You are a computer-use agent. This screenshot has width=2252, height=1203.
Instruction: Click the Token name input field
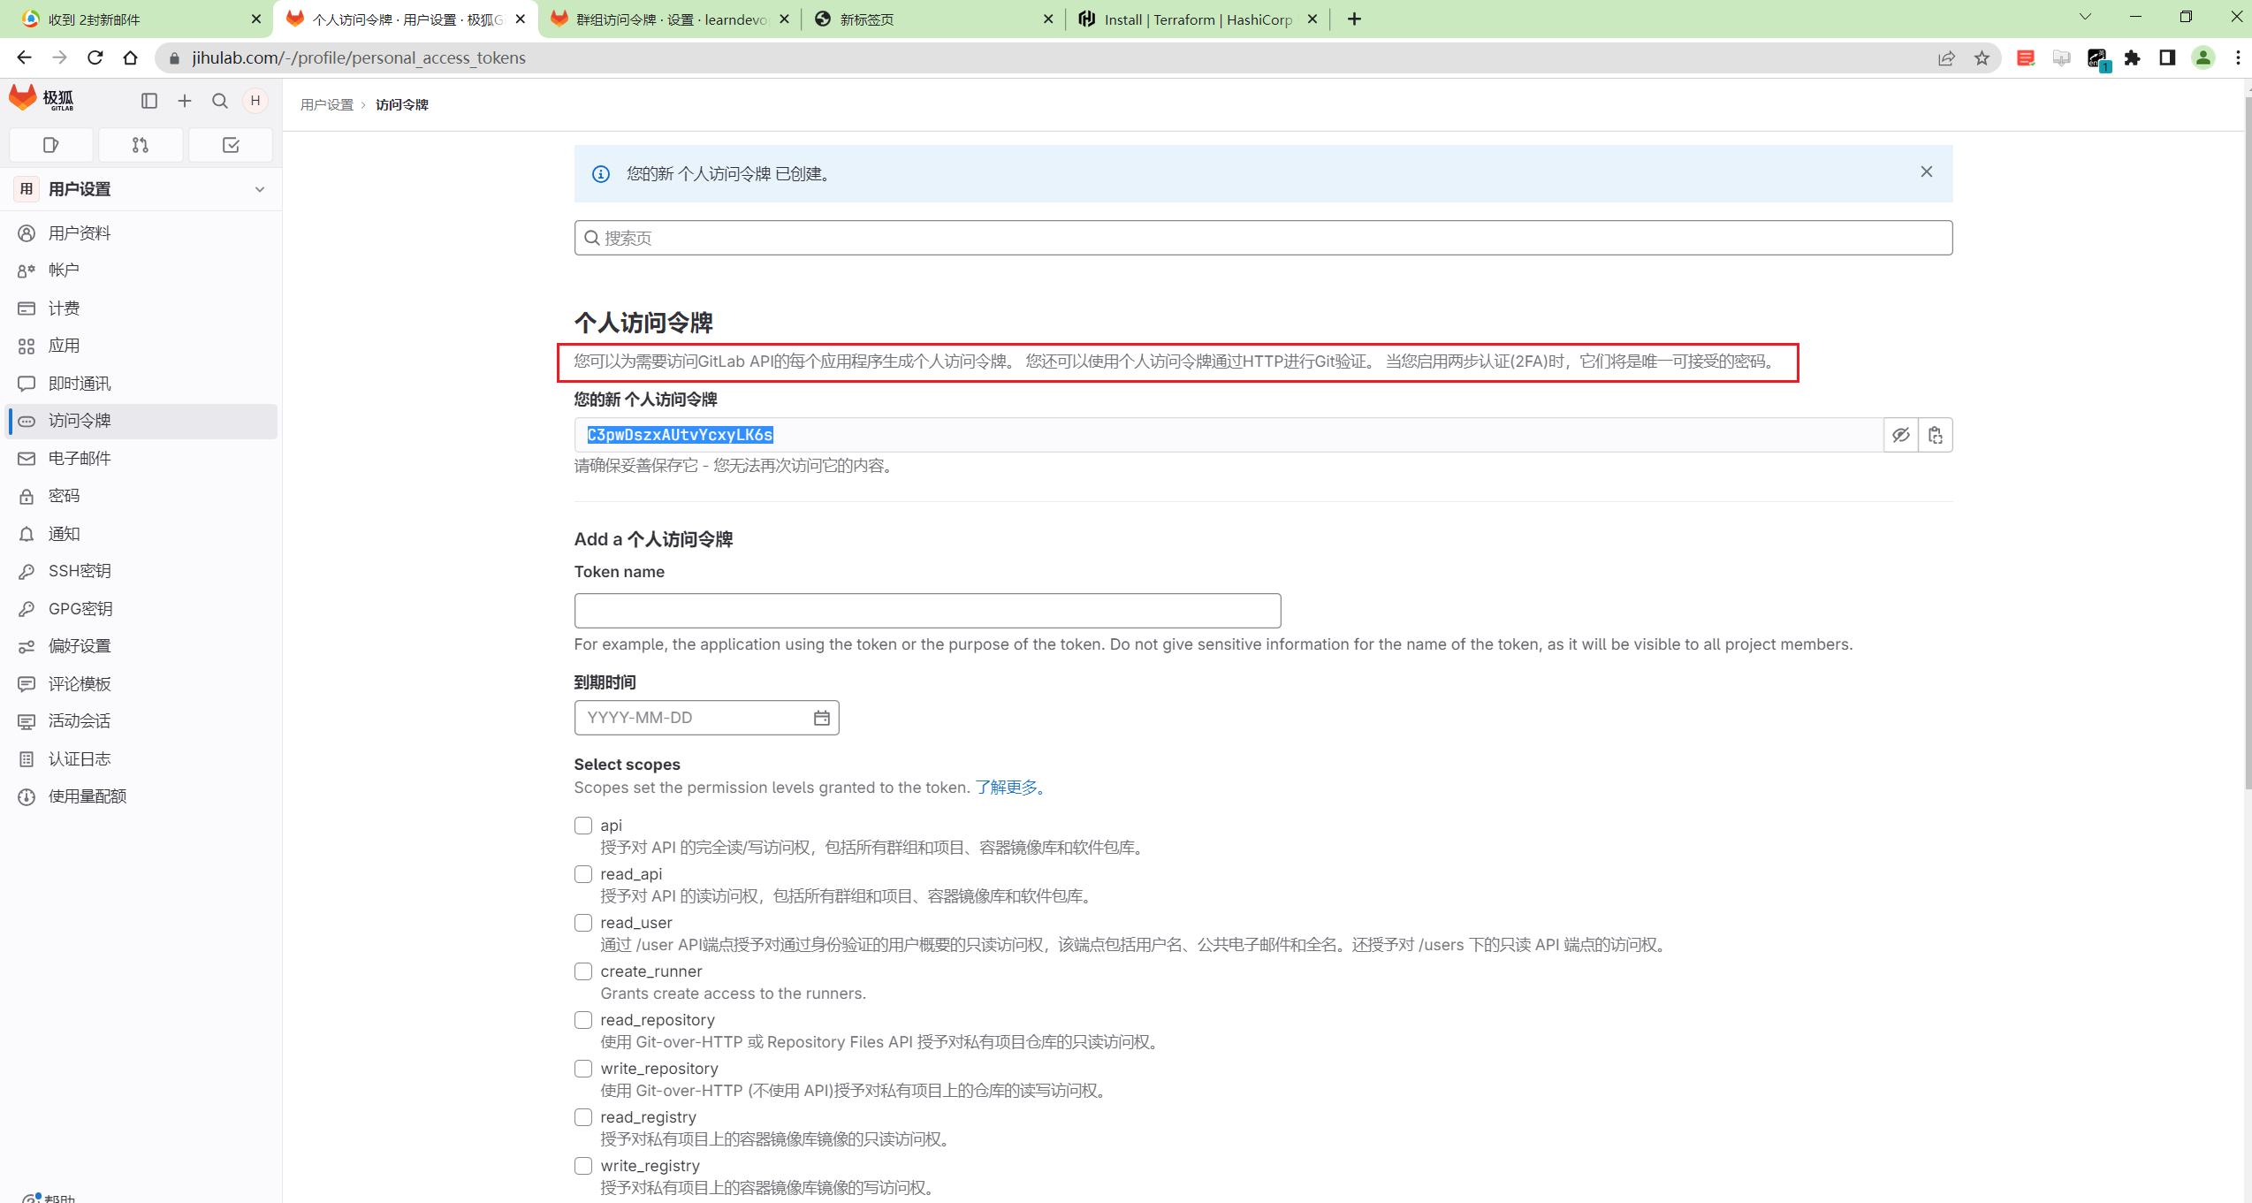[927, 611]
